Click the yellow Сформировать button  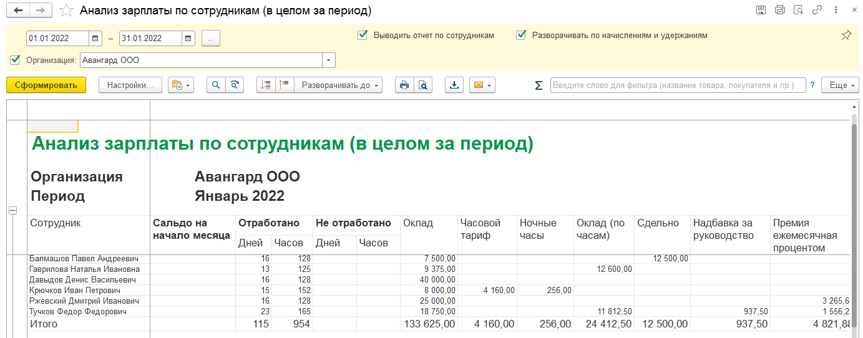click(46, 85)
